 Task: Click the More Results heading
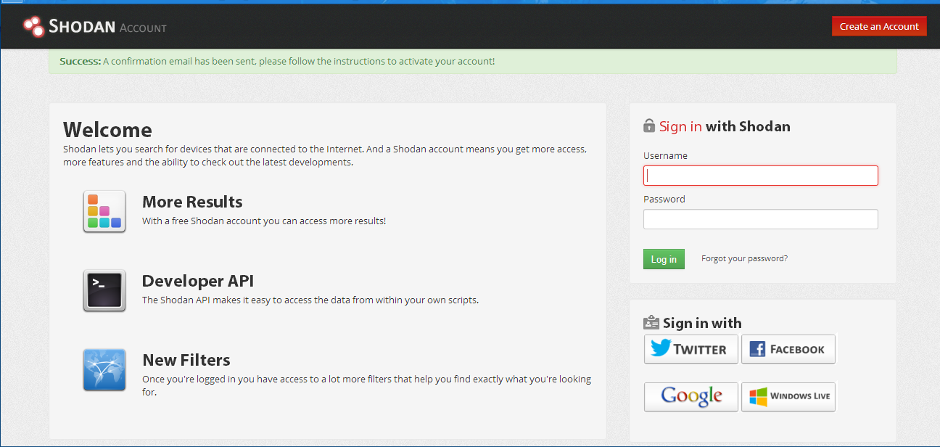click(192, 202)
